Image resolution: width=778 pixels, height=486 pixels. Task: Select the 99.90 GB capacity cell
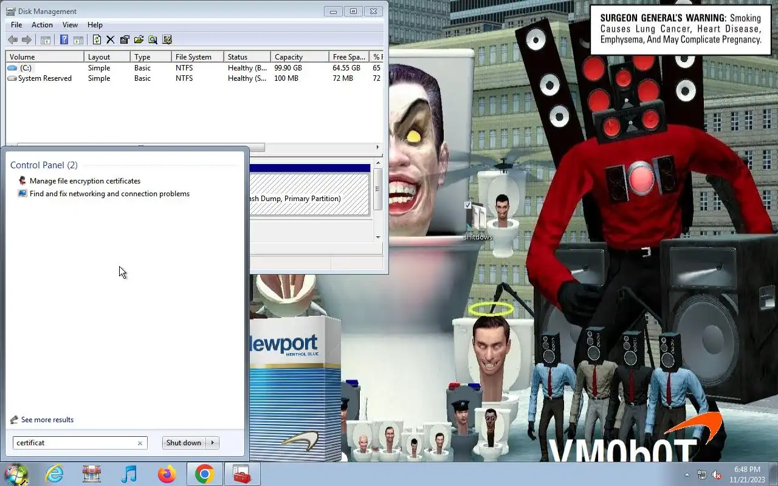288,68
